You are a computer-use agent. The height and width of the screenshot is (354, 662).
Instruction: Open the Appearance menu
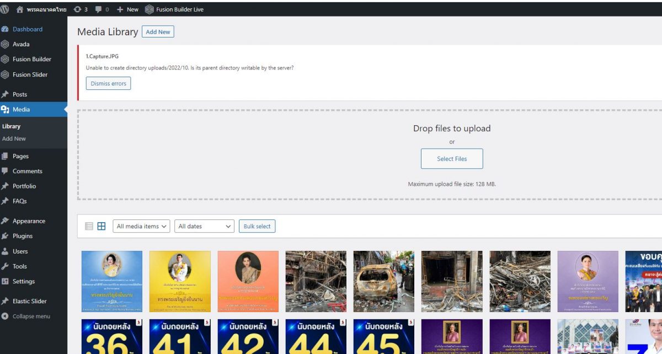(29, 221)
